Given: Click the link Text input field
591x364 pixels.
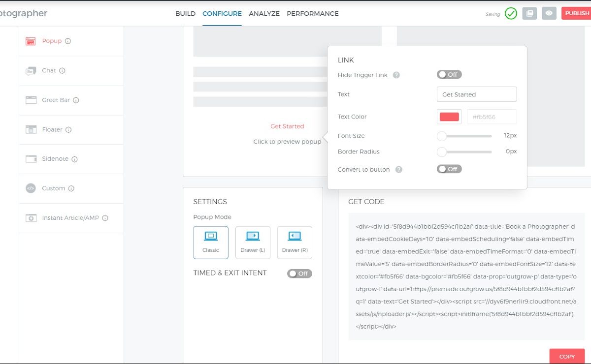Looking at the screenshot, I should (476, 94).
